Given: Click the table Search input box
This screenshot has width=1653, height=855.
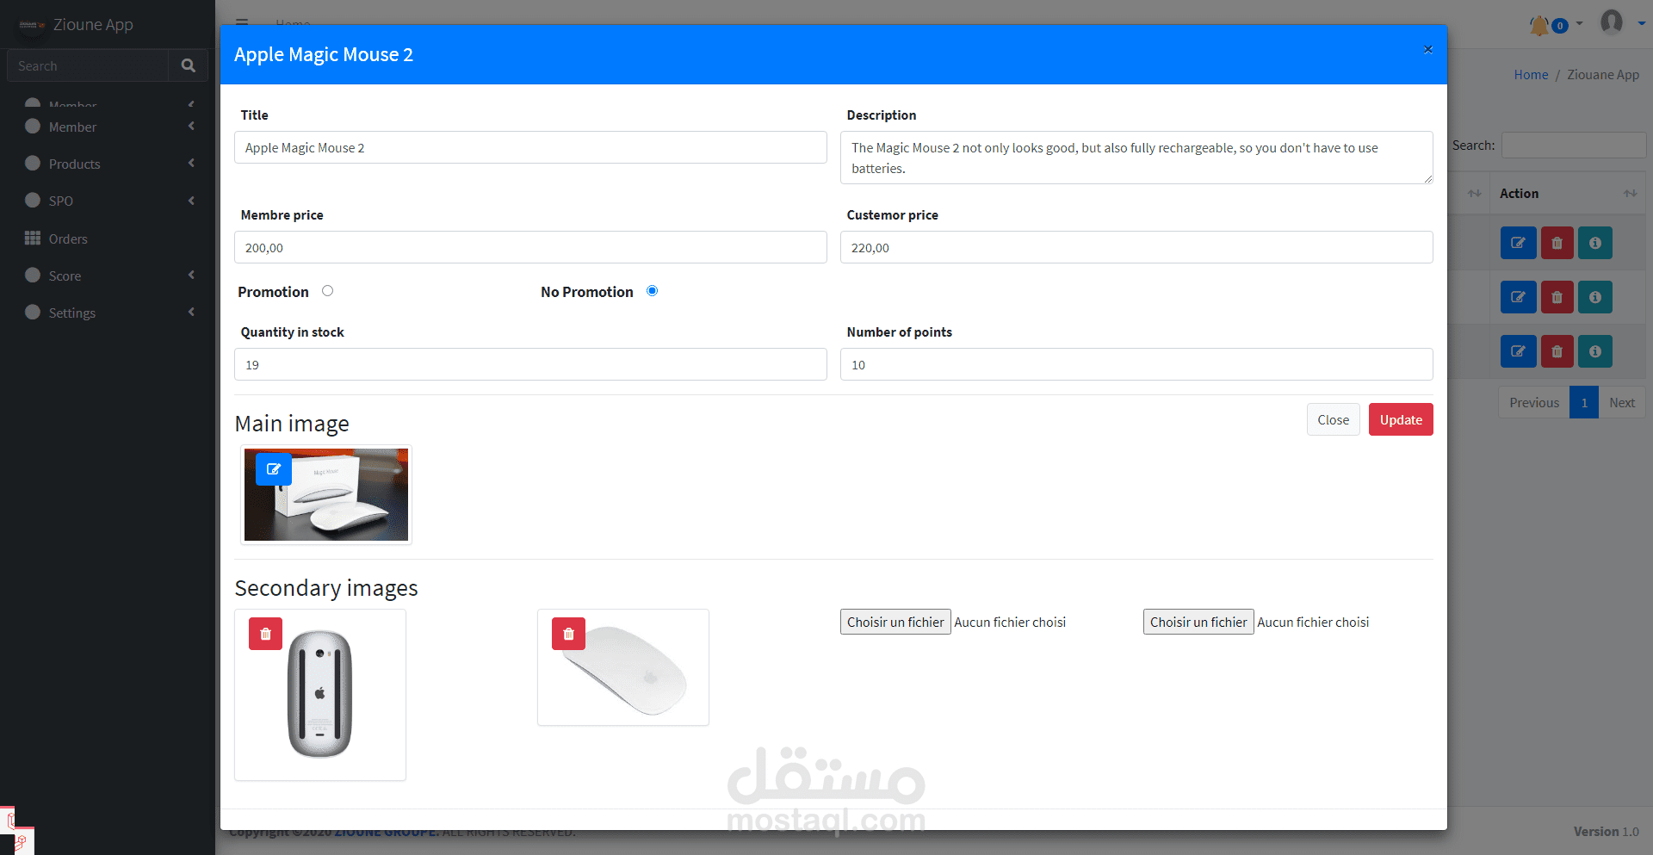Looking at the screenshot, I should pyautogui.click(x=1574, y=145).
